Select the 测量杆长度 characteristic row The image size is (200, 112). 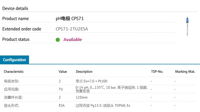tap(13, 97)
